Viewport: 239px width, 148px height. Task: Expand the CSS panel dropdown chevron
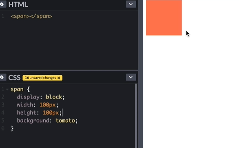tap(131, 77)
